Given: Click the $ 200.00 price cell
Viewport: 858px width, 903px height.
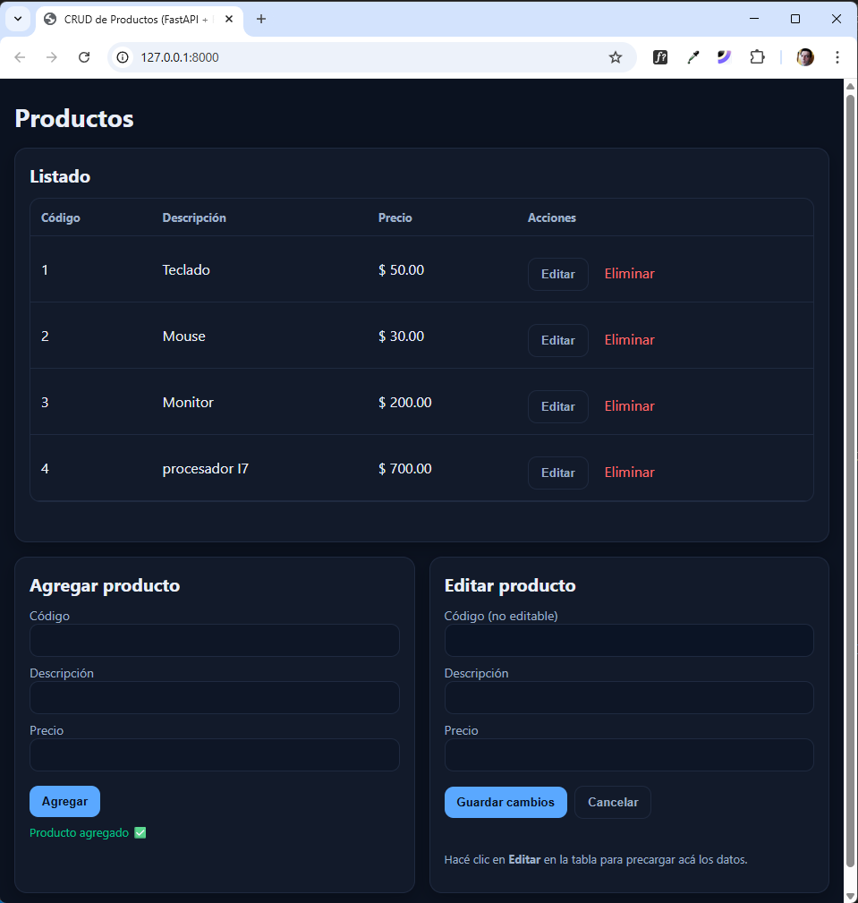Looking at the screenshot, I should point(404,403).
